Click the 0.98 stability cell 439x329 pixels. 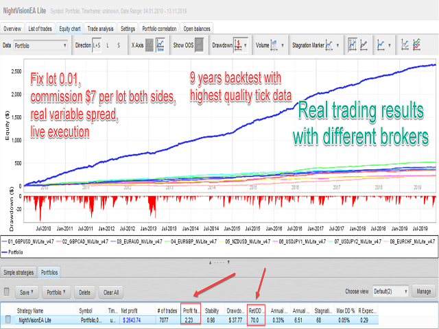211,320
